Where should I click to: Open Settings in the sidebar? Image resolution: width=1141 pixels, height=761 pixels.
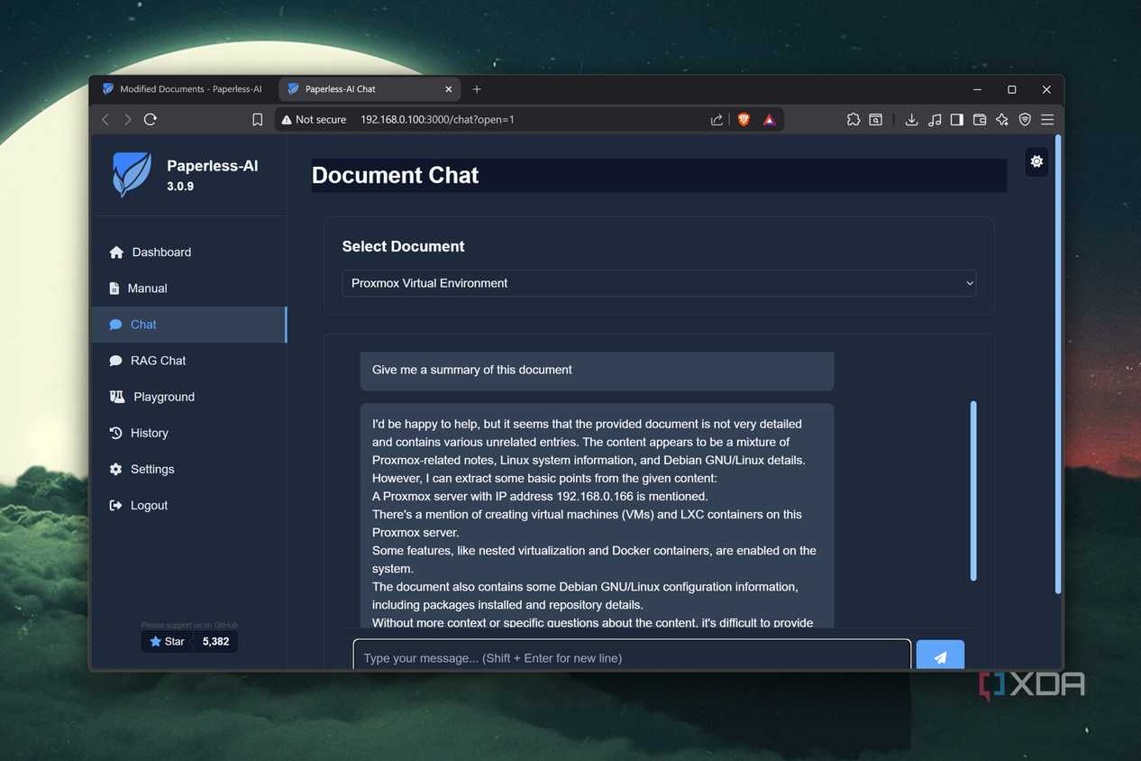(189, 469)
